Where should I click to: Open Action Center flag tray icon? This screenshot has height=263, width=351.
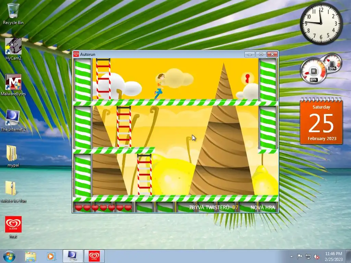point(300,256)
